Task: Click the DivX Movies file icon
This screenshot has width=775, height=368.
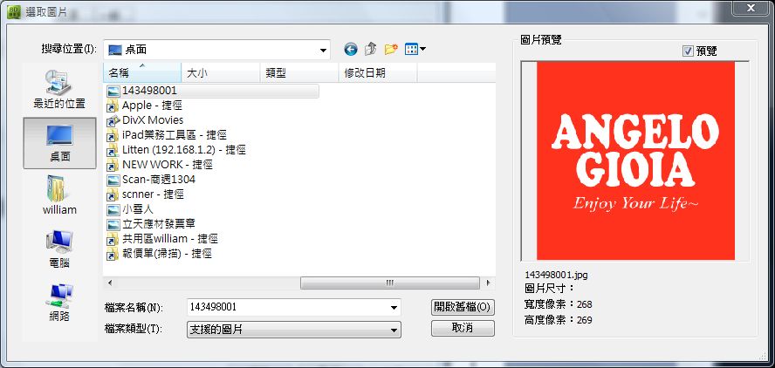Action: tap(113, 120)
